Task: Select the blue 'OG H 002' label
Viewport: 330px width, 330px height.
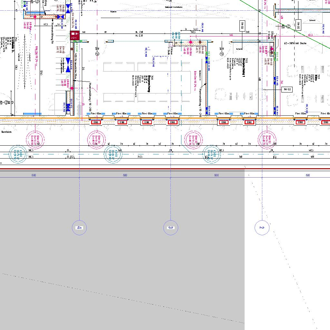Action: pyautogui.click(x=323, y=29)
